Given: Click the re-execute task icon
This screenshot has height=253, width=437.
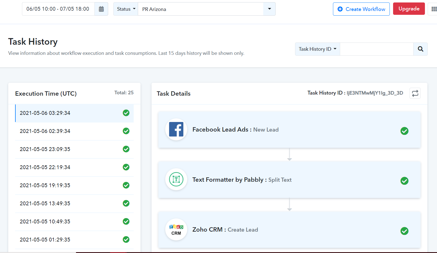Looking at the screenshot, I should 415,93.
